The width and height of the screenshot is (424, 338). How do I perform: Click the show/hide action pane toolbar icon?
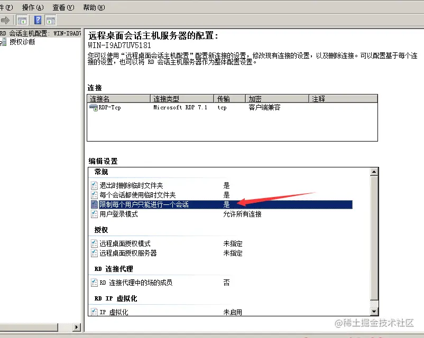[51, 20]
